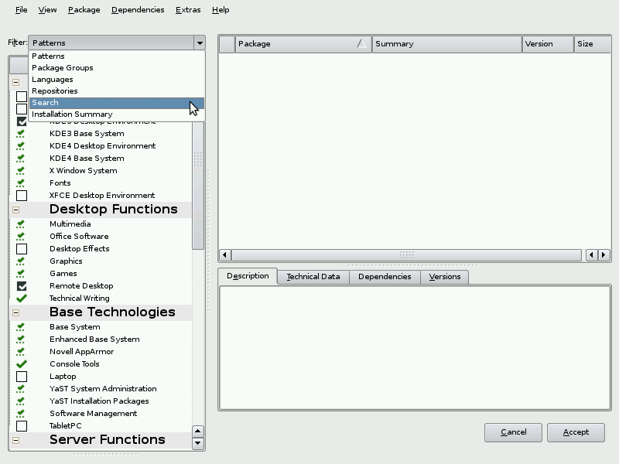Collapse the Desktop Functions group
This screenshot has height=464, width=619.
15,210
